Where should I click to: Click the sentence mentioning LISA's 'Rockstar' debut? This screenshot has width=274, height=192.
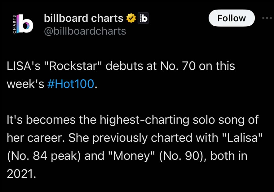(120, 66)
